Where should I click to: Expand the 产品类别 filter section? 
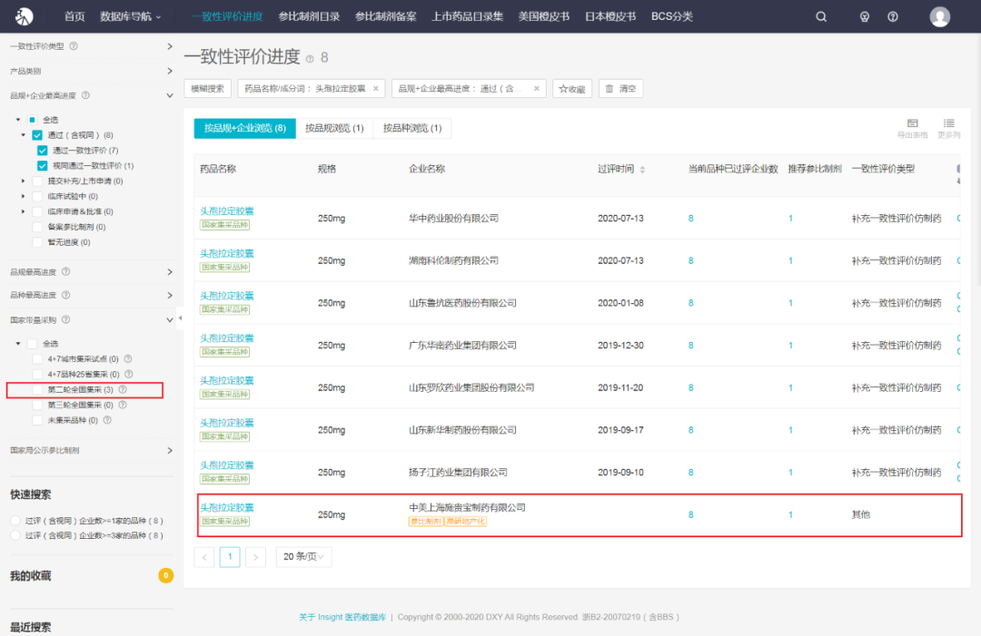170,72
